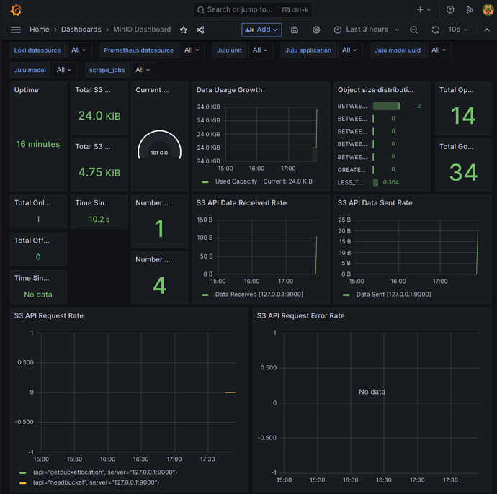Open the hamburger navigation menu

[x=16, y=30]
